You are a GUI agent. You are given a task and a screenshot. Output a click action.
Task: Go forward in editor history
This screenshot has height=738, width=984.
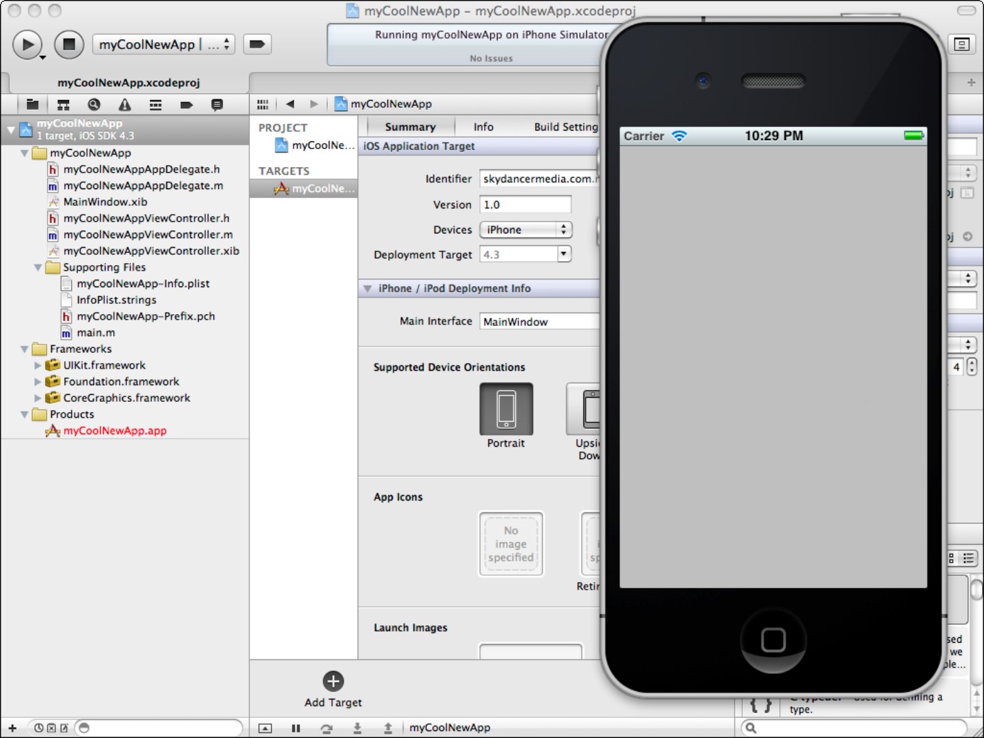click(314, 104)
